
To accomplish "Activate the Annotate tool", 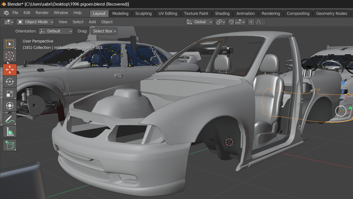I will [10, 119].
